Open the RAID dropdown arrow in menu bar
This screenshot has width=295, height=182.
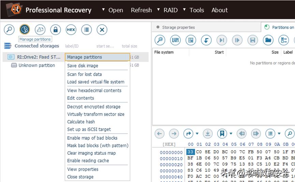click(x=159, y=10)
